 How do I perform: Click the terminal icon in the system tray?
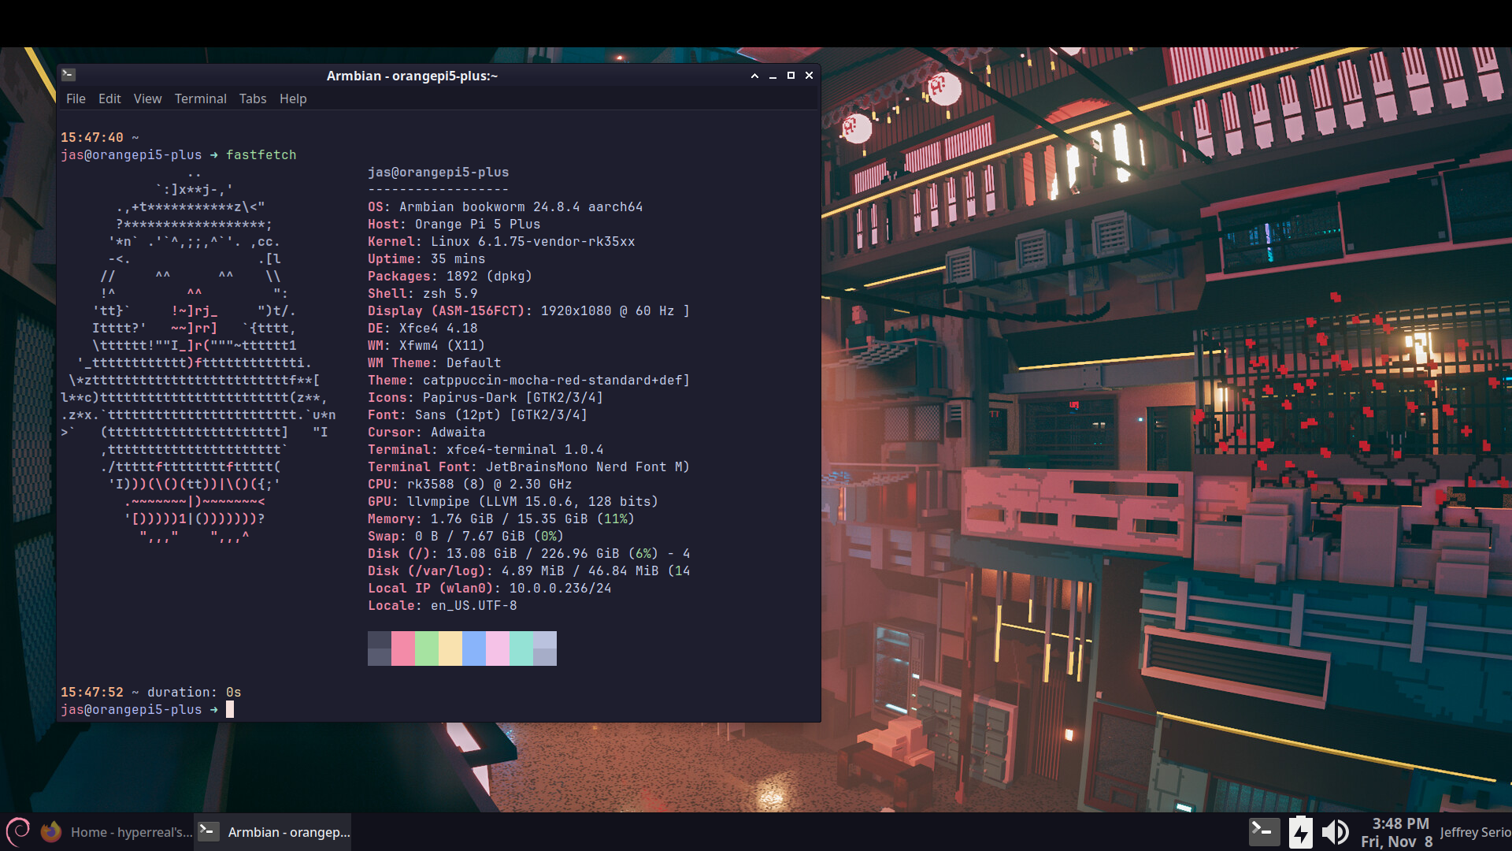tap(1263, 831)
